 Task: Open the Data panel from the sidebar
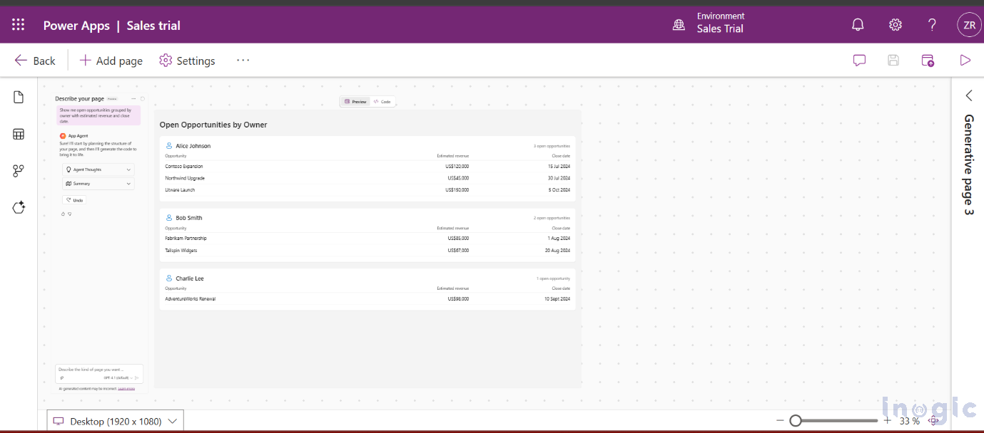[x=18, y=134]
